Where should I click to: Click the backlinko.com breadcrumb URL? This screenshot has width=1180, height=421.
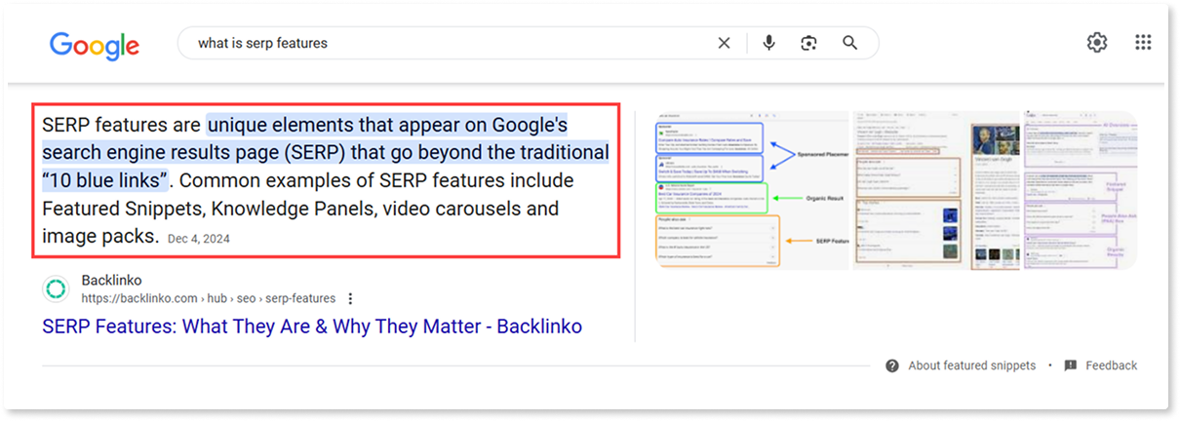[209, 299]
